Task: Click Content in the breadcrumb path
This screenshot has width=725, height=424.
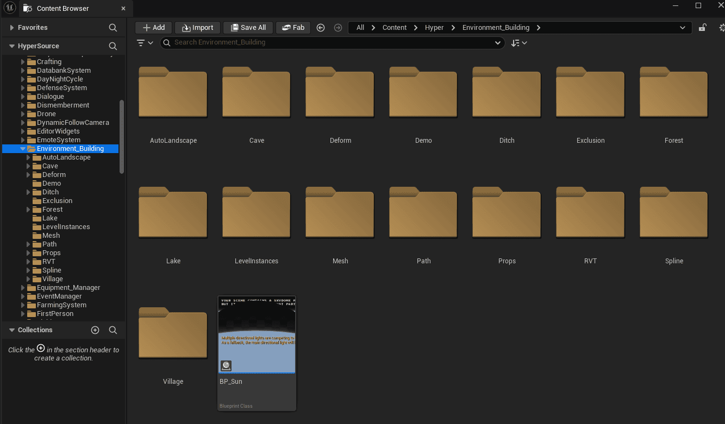Action: (395, 28)
